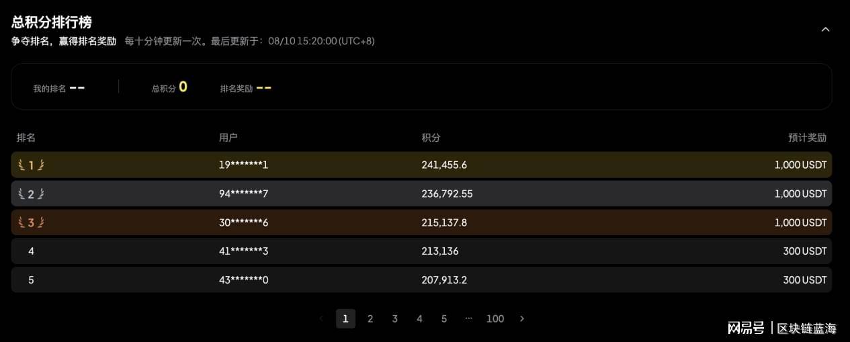Go to next page using the right arrow
The height and width of the screenshot is (342, 850).
[x=522, y=318]
